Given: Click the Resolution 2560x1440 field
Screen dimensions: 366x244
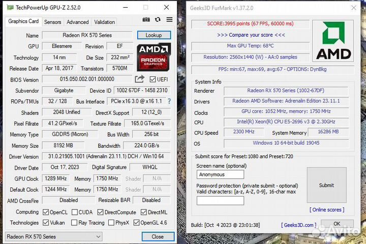Looking at the screenshot, I should (x=250, y=57).
